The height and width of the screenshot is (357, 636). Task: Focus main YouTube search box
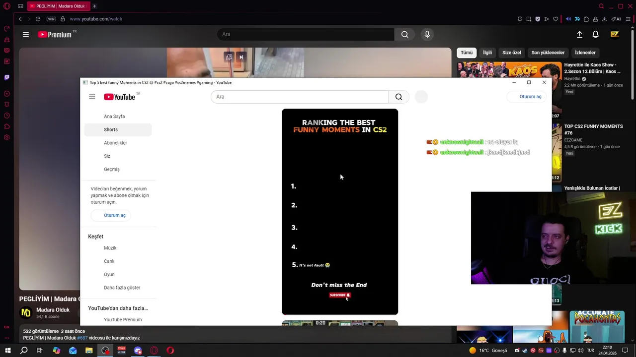(x=306, y=34)
